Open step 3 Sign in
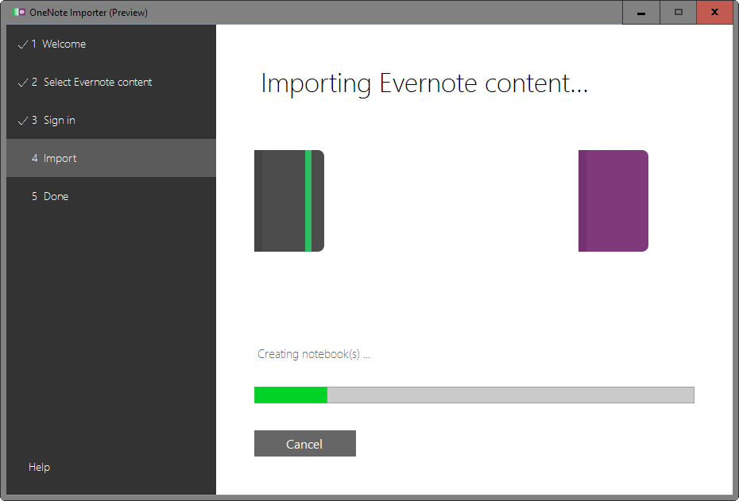The width and height of the screenshot is (739, 501). point(111,120)
